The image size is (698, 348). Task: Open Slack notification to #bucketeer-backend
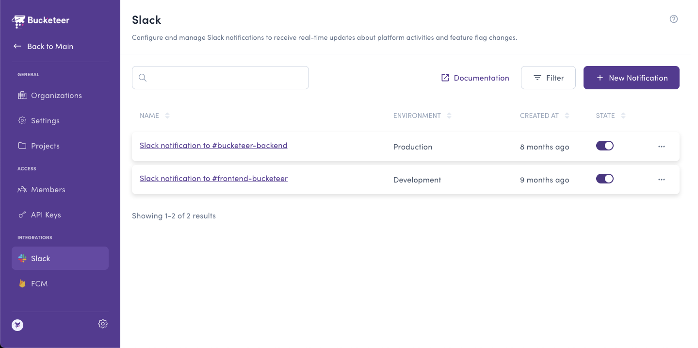click(213, 145)
